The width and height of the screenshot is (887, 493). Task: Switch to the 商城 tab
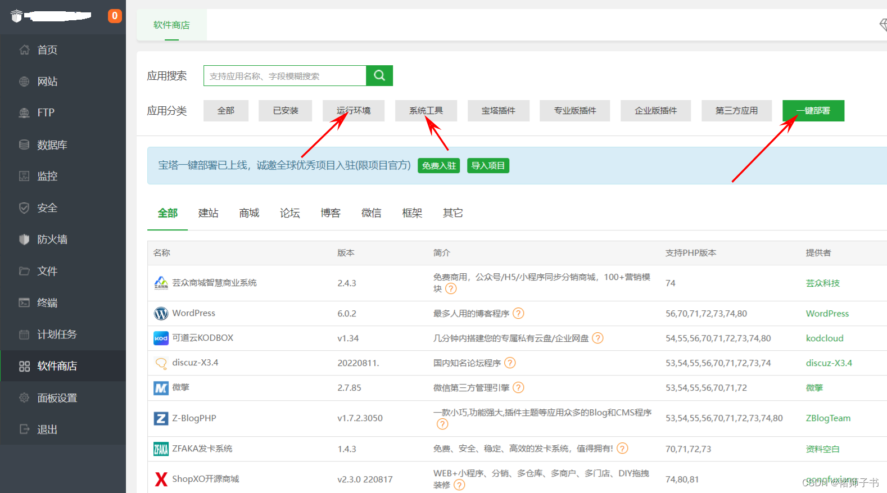(x=249, y=213)
